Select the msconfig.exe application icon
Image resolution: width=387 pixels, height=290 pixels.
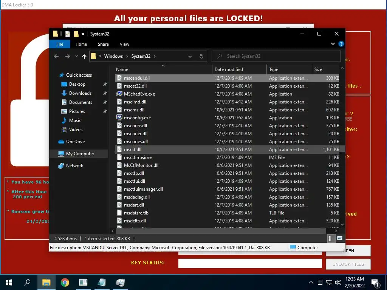[x=119, y=118]
